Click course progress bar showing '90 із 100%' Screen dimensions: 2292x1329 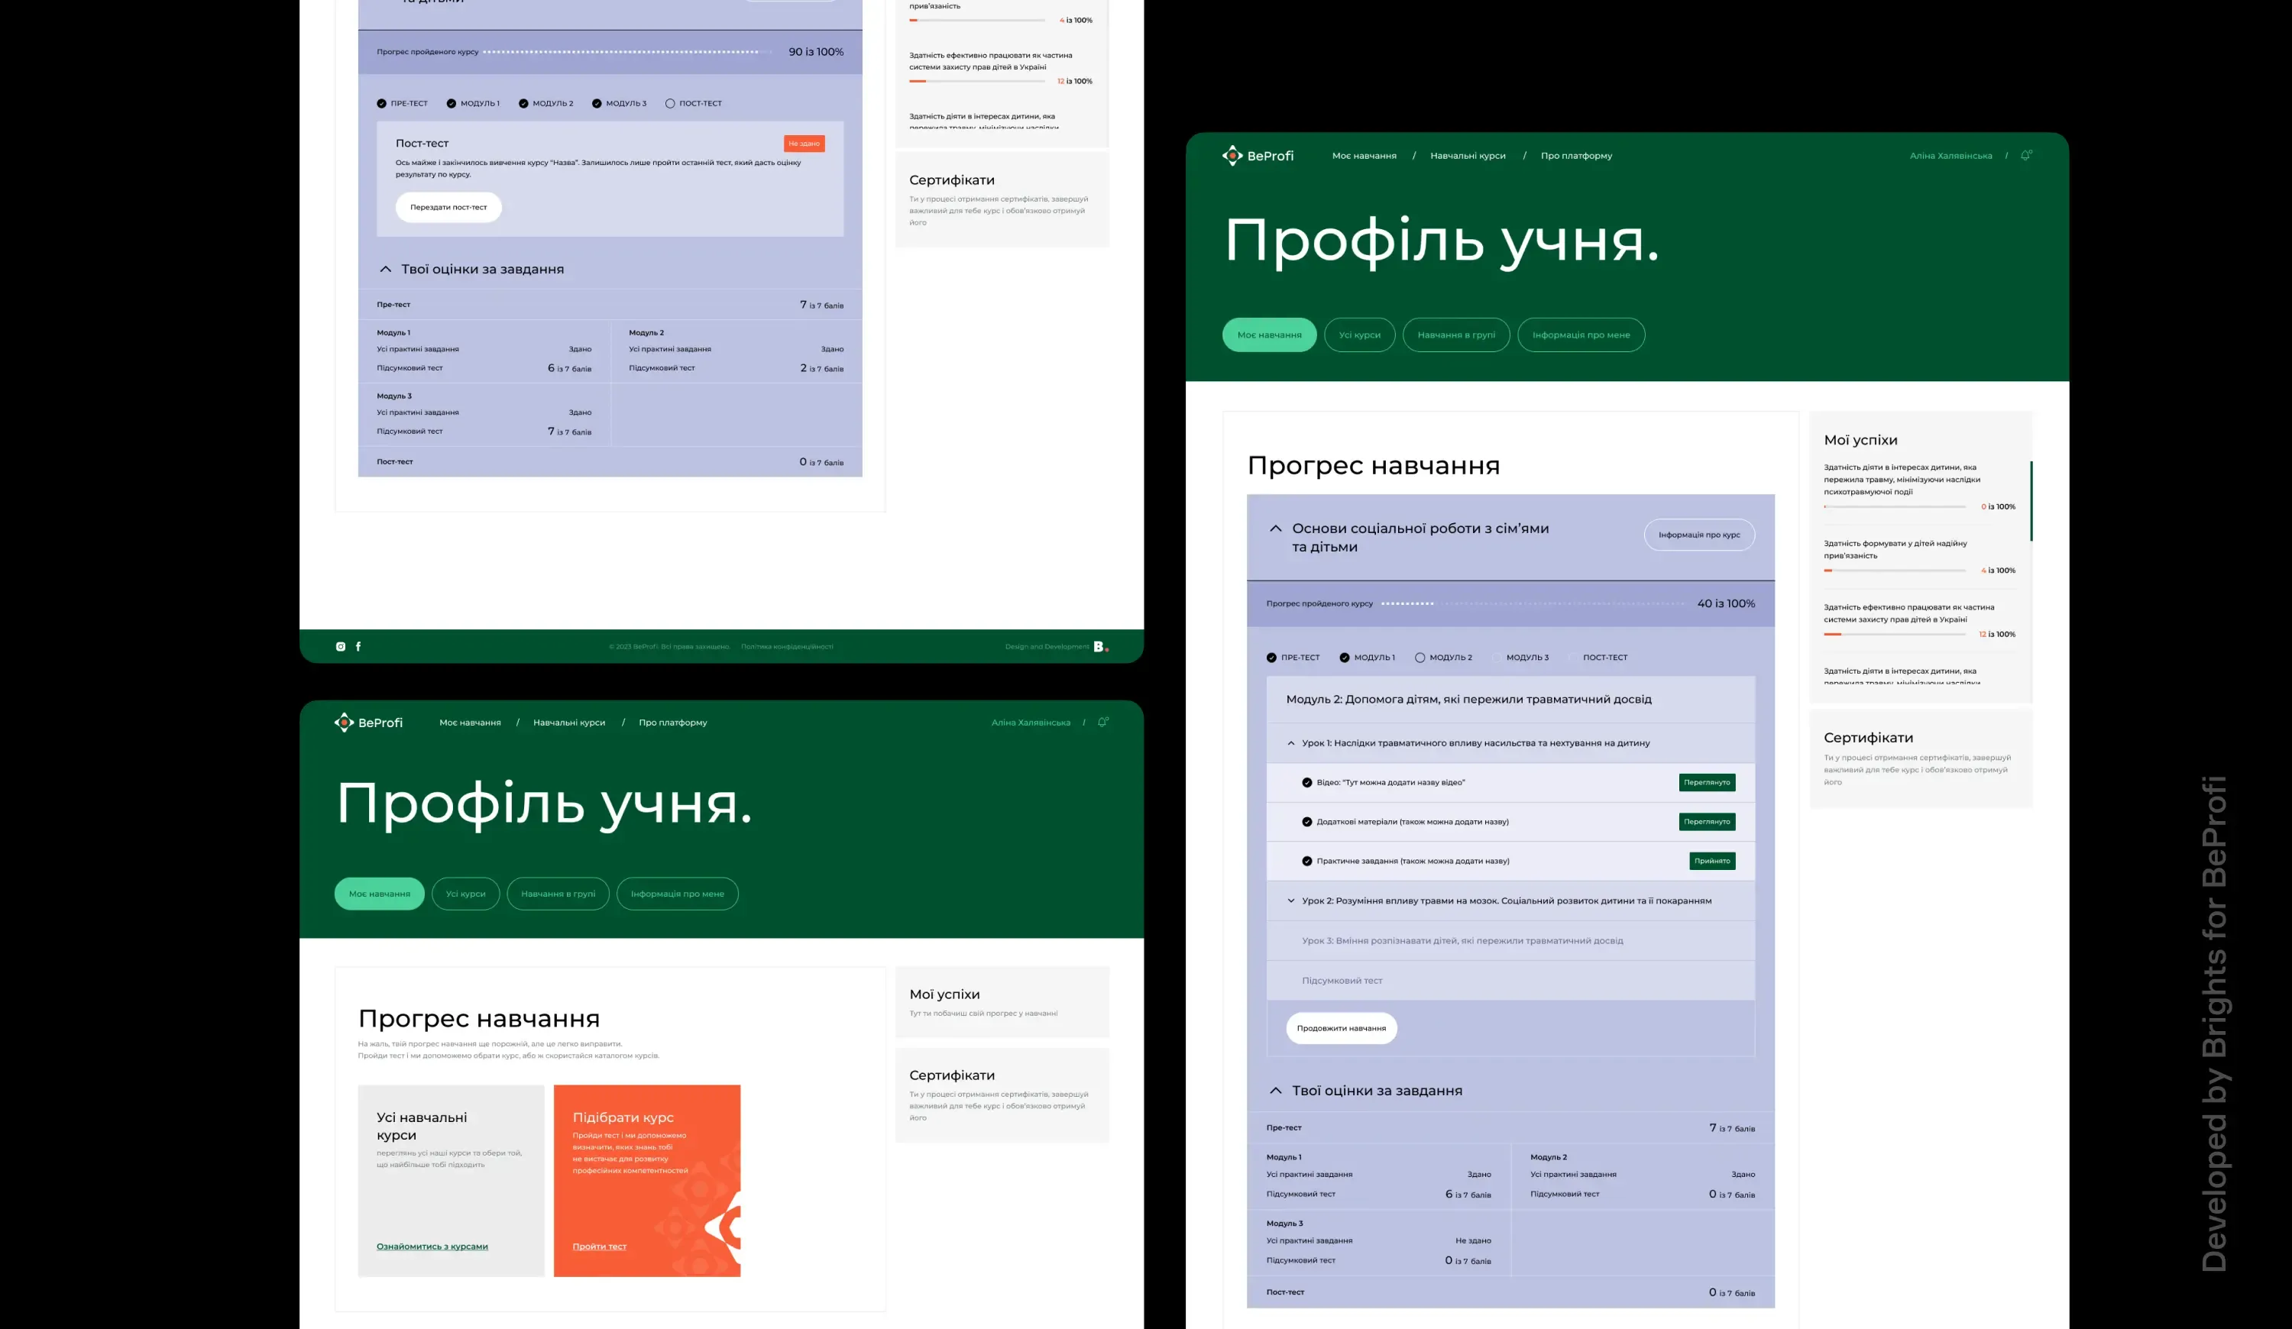[626, 52]
